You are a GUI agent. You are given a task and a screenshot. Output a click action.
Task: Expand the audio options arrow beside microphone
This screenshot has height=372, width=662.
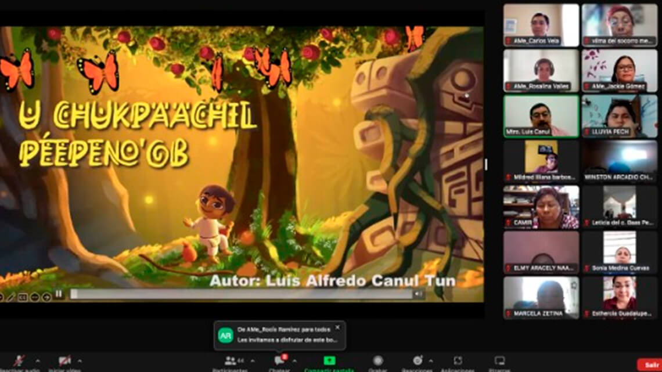coord(38,360)
